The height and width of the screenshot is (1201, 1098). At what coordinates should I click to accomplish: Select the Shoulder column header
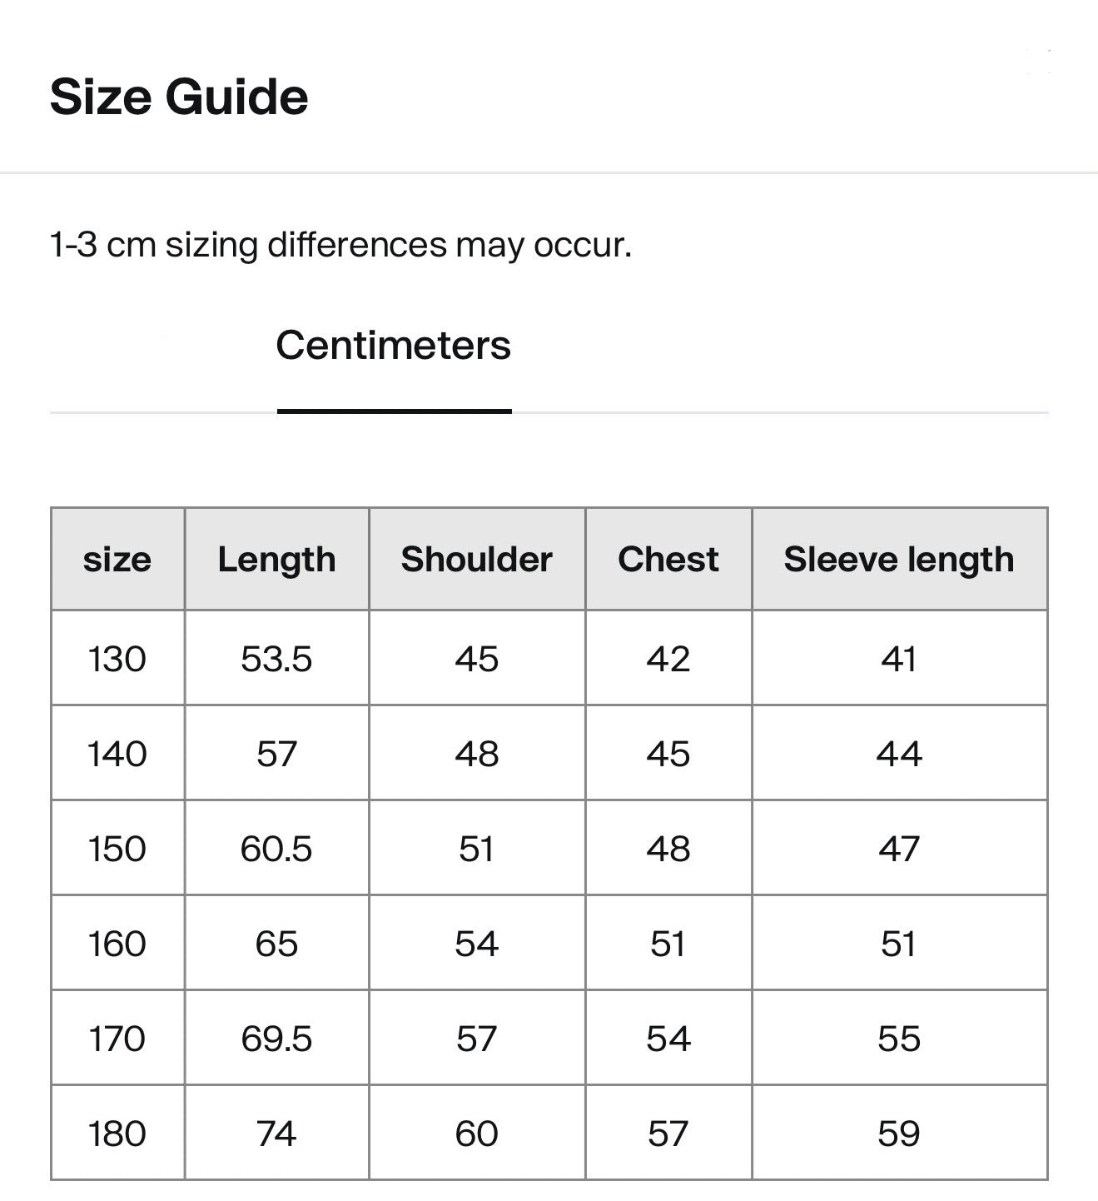(476, 560)
